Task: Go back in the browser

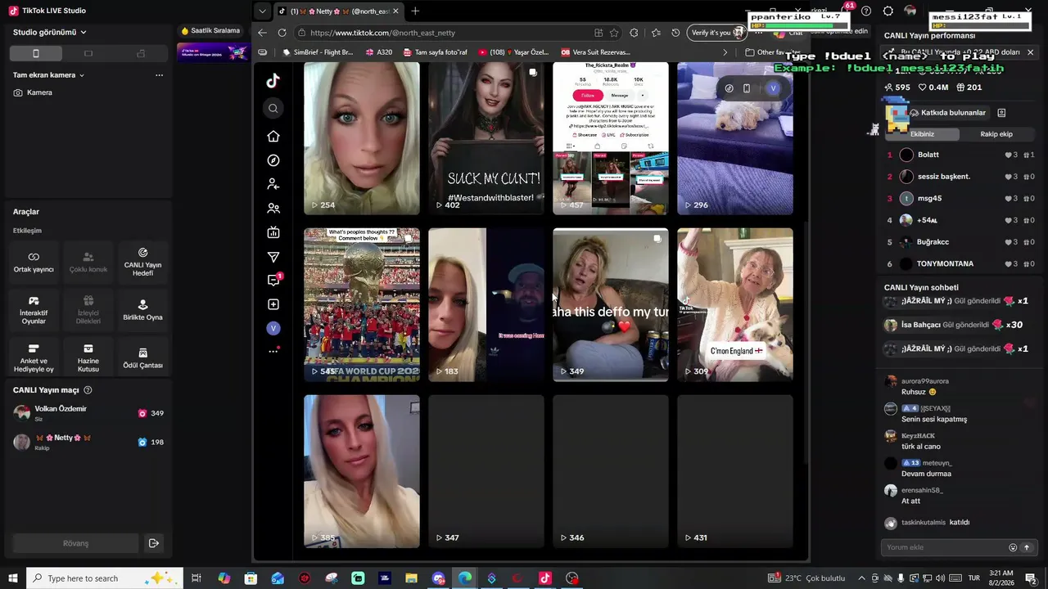Action: click(262, 33)
